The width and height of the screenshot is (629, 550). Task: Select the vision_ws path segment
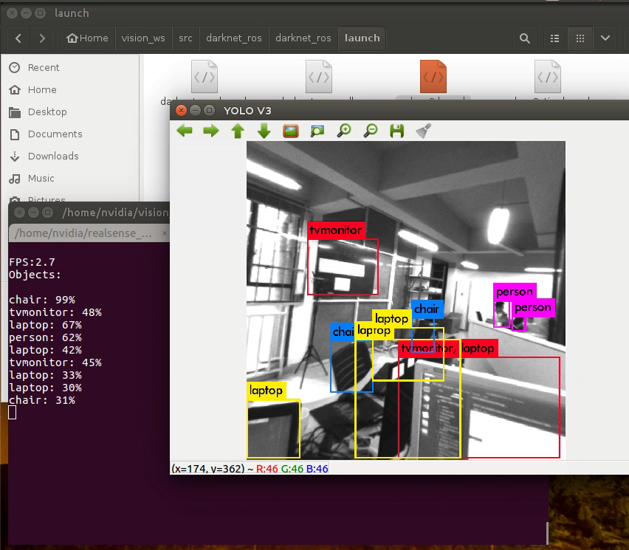pos(143,38)
